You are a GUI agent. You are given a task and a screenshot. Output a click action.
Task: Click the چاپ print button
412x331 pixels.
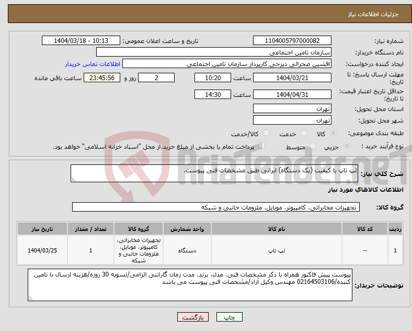(230, 317)
